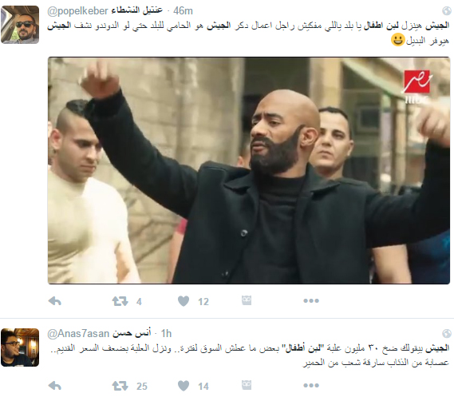Click globe icon on popelkeber tweet
Screen dimensions: 454x401
click(447, 11)
